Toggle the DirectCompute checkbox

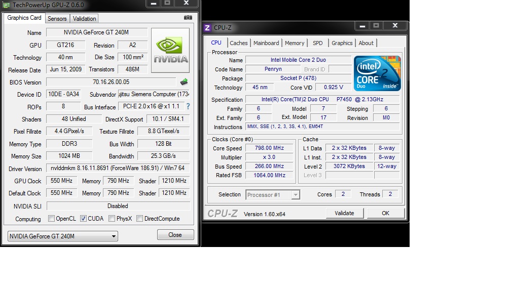(x=139, y=218)
